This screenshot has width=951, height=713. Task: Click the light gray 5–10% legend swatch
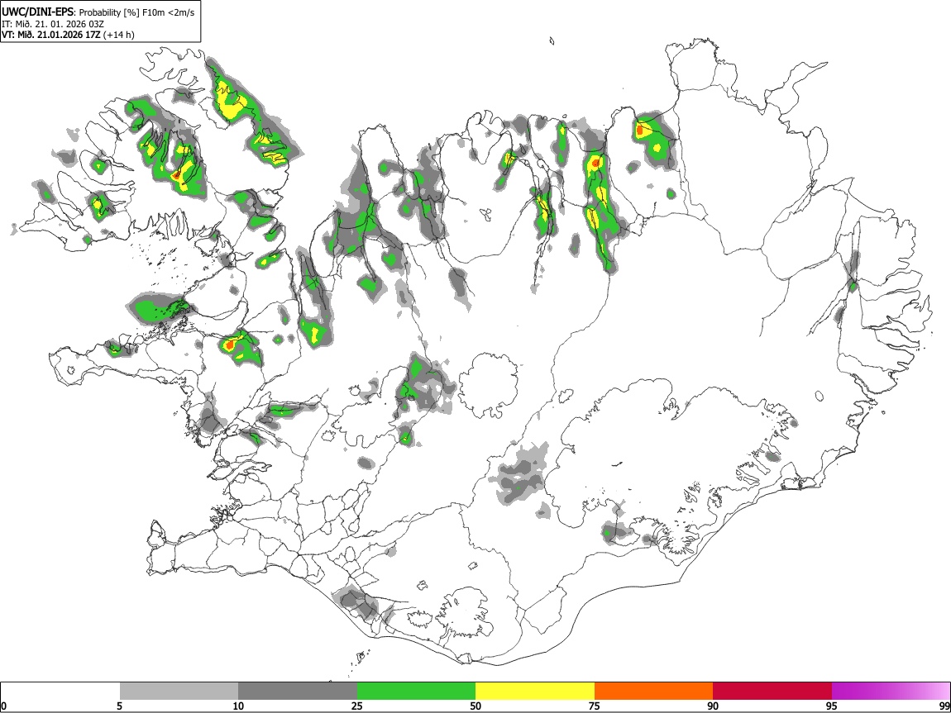point(179,692)
